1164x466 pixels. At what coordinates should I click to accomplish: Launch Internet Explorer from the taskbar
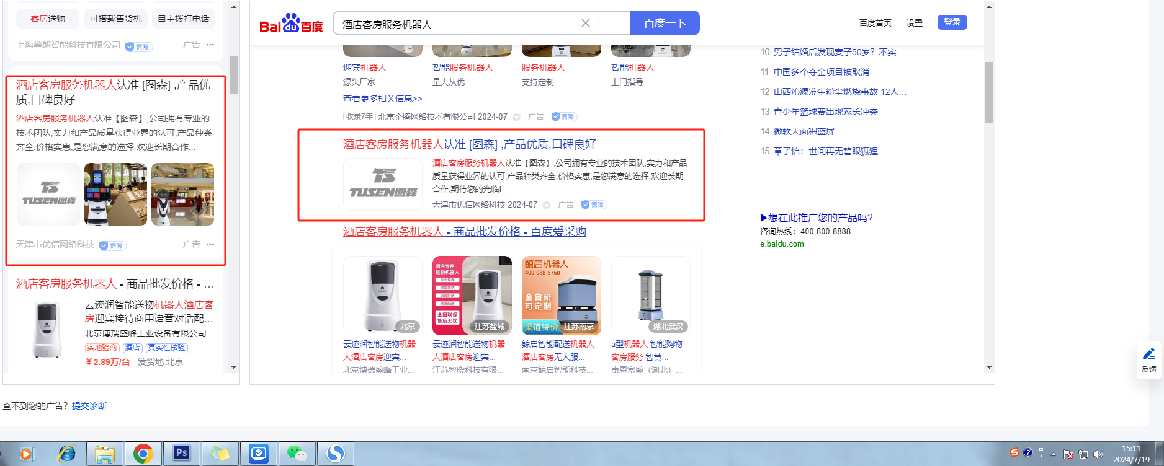66,454
